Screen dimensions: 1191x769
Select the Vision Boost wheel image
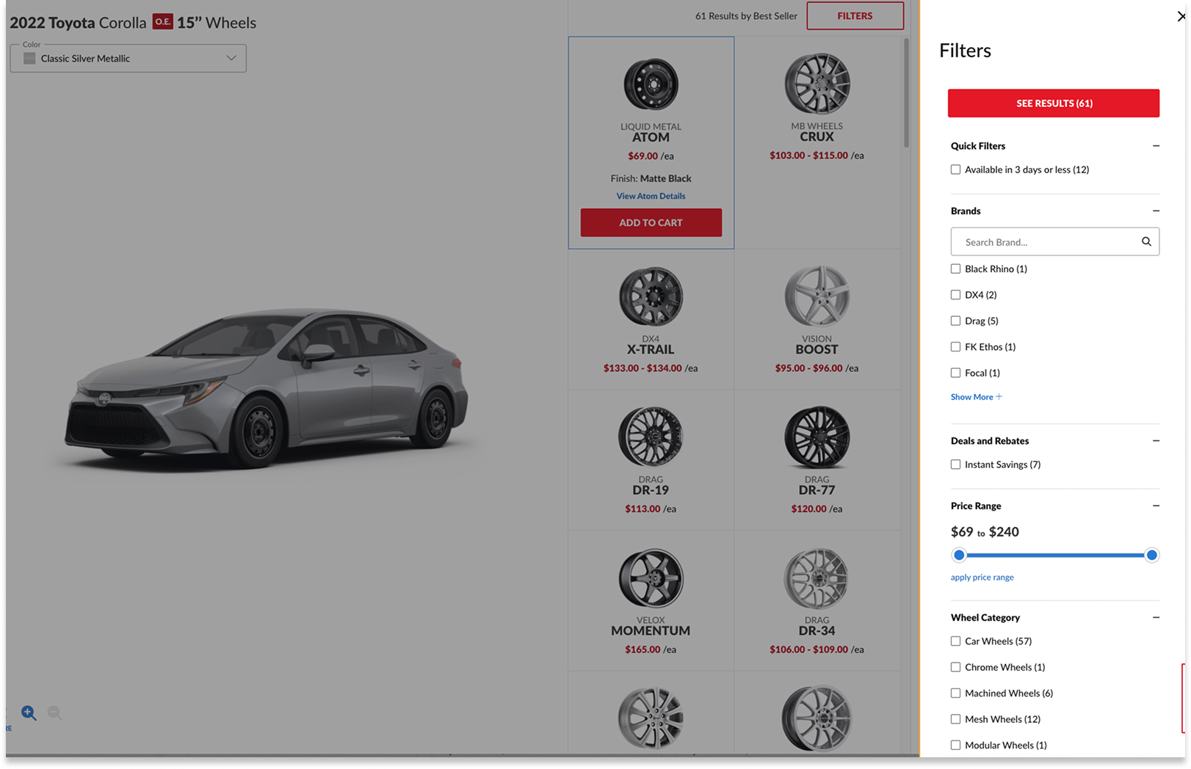pyautogui.click(x=817, y=296)
